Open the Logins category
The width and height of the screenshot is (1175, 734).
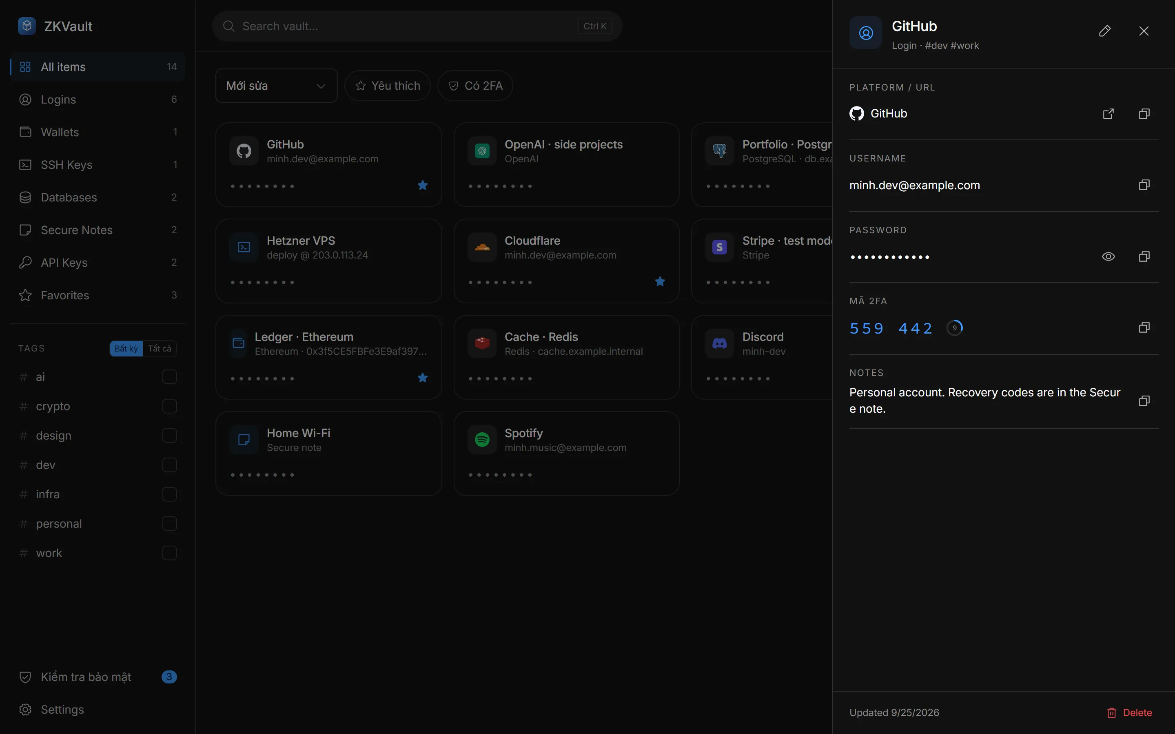[97, 99]
